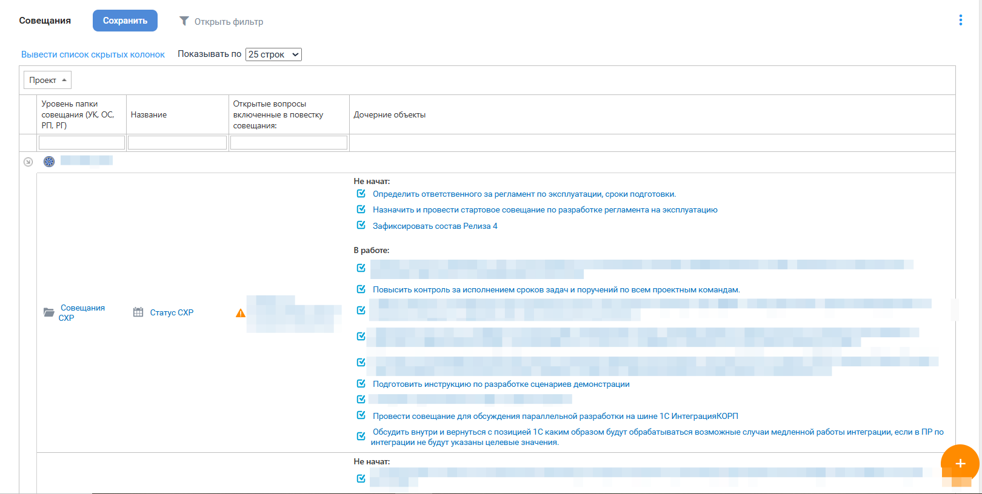Collapse the project group row arrow
982x494 pixels.
(x=28, y=162)
